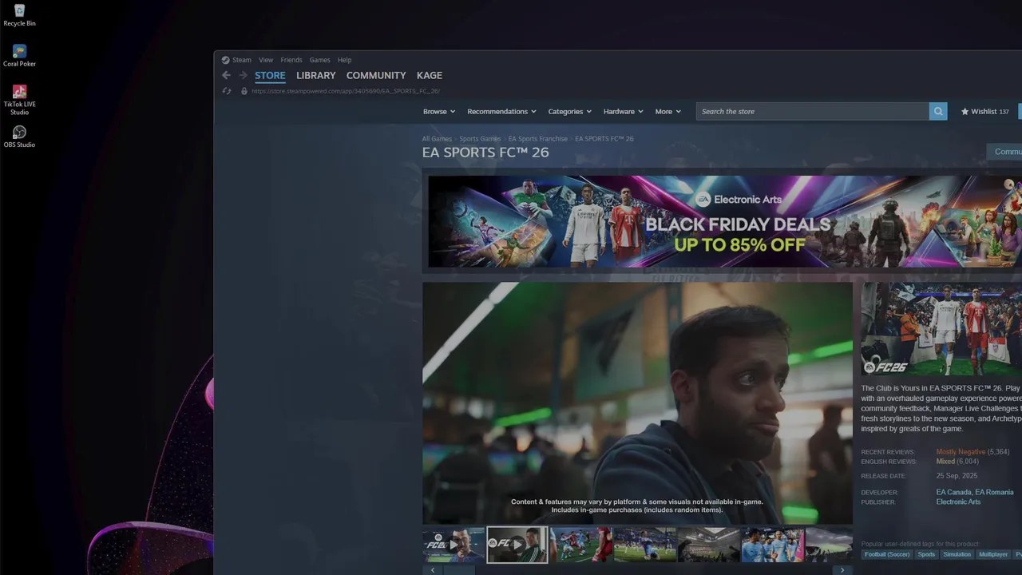The height and width of the screenshot is (575, 1022).
Task: Click the EA SPORTS FC 26 page title
Action: click(485, 153)
